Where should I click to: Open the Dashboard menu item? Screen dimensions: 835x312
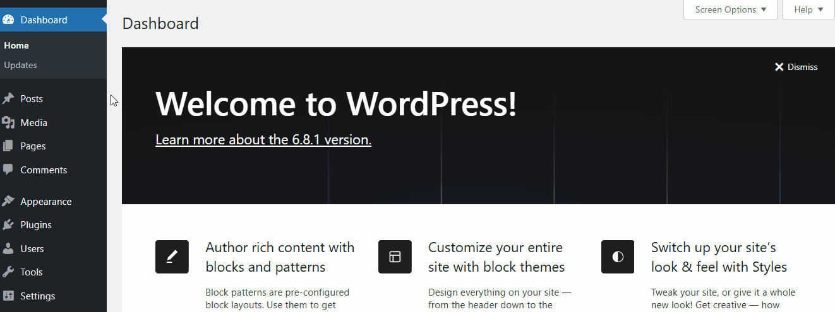pyautogui.click(x=53, y=20)
